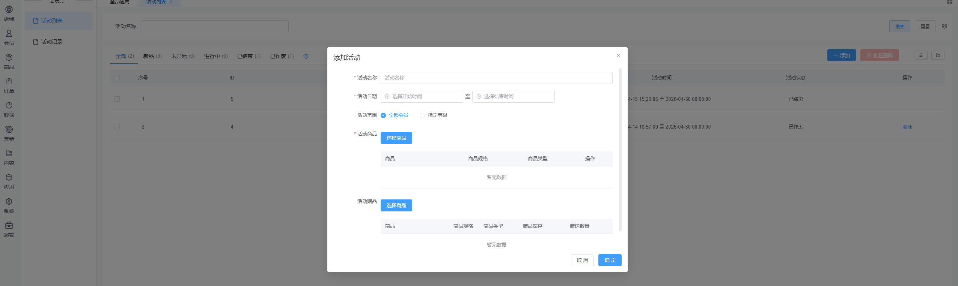Viewport: 958px width, 286px height.
Task: Open the 应用 sidebar section
Action: [x=9, y=182]
